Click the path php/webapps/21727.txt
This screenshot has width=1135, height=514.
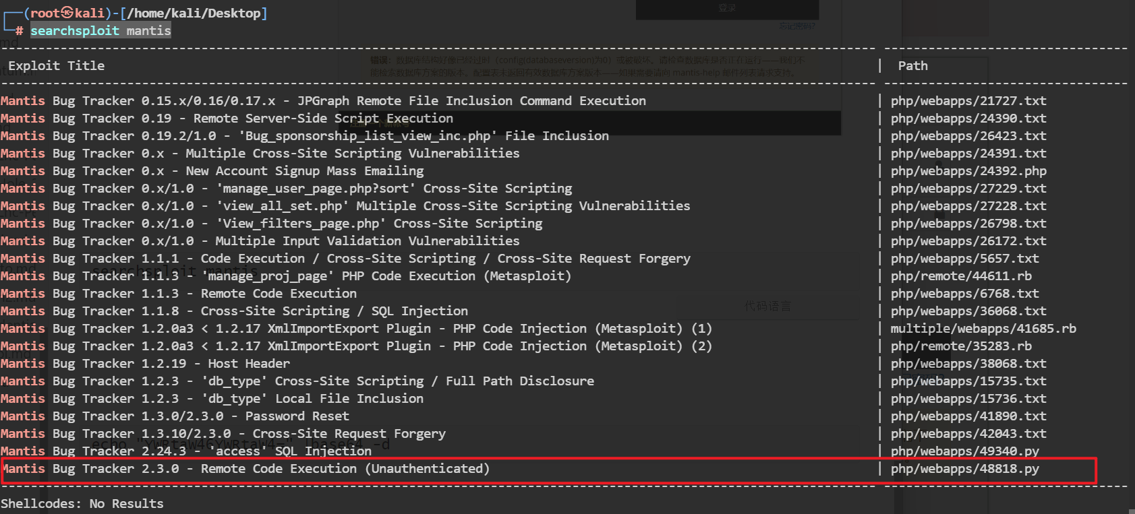pyautogui.click(x=968, y=100)
